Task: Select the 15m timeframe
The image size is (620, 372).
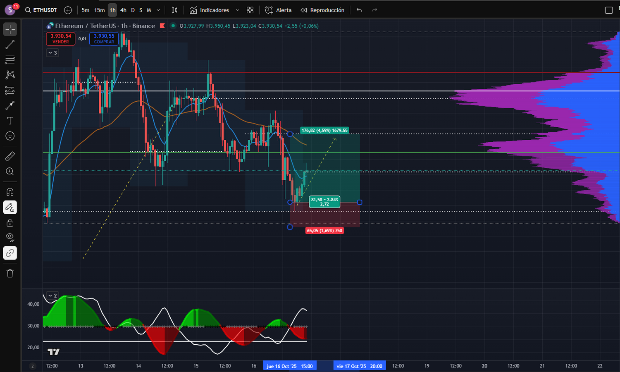Action: (99, 10)
